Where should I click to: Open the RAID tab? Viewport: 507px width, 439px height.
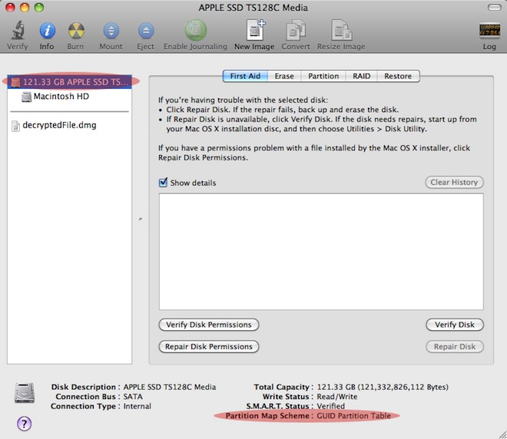362,76
